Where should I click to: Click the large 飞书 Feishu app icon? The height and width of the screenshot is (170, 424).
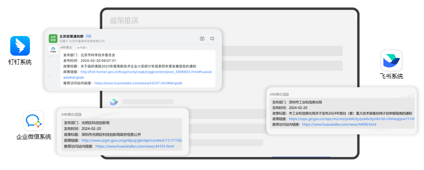(x=391, y=61)
